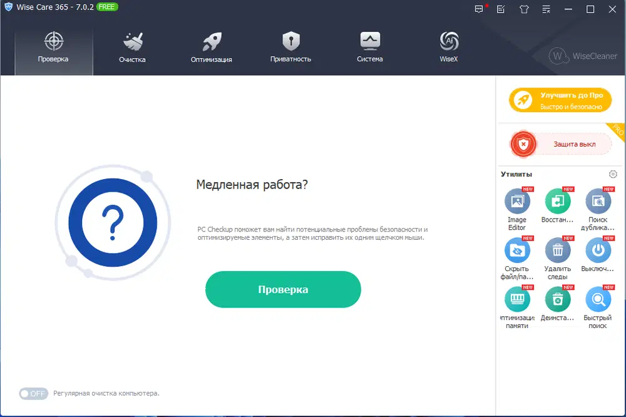Open the Восстан... recovery utility
Screen dimensions: 626x417
click(557, 205)
